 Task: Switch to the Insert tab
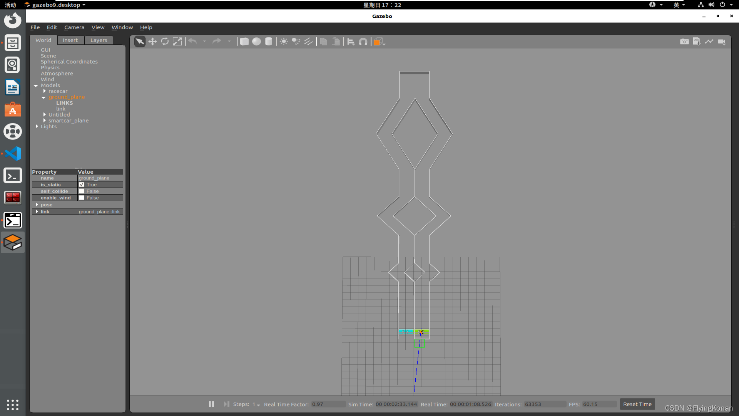coord(70,40)
